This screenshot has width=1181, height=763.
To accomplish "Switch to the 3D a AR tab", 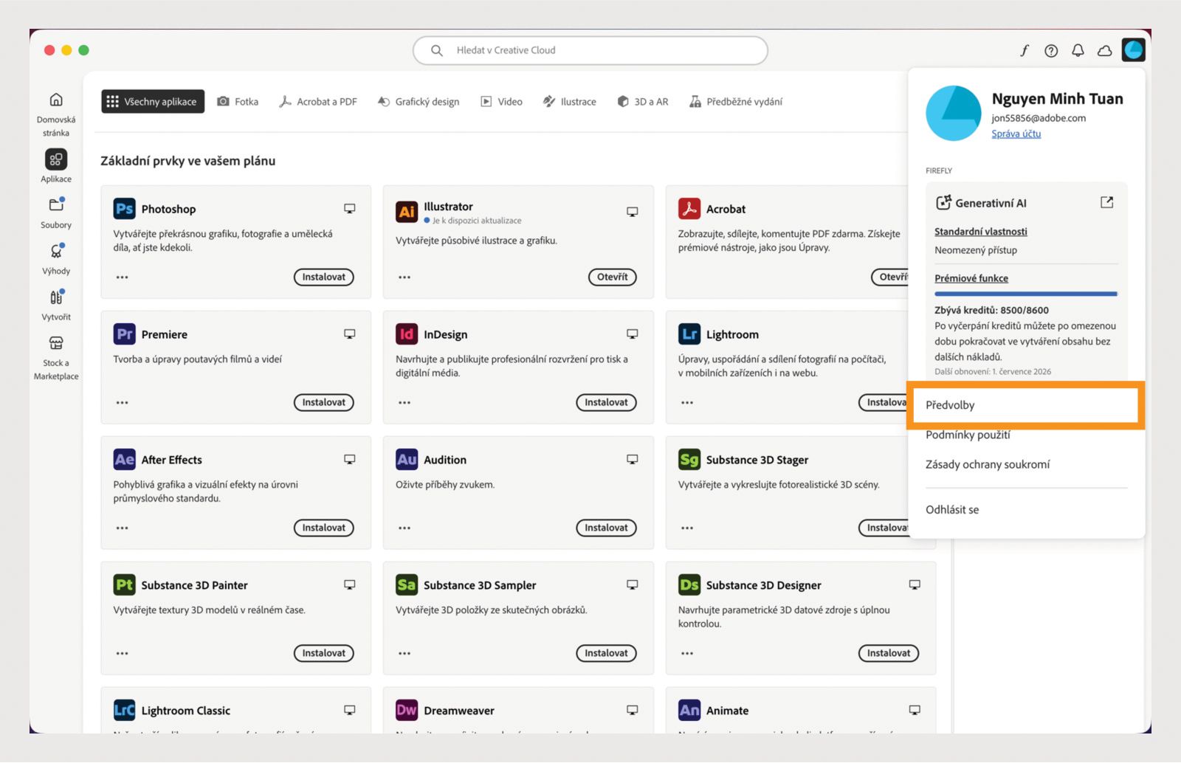I will [643, 102].
